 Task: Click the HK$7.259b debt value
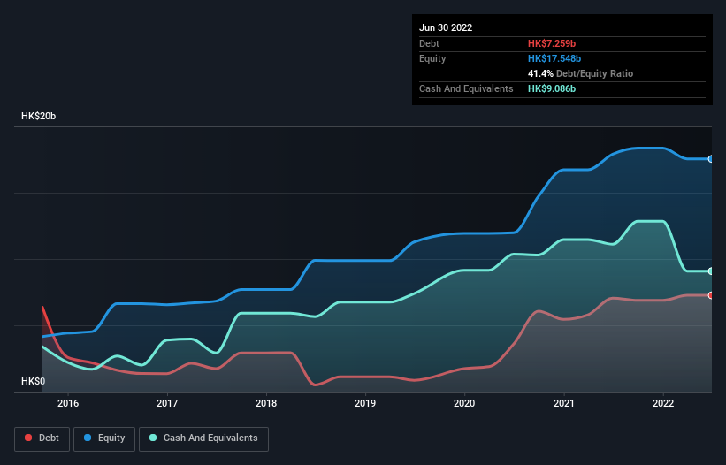click(x=552, y=43)
